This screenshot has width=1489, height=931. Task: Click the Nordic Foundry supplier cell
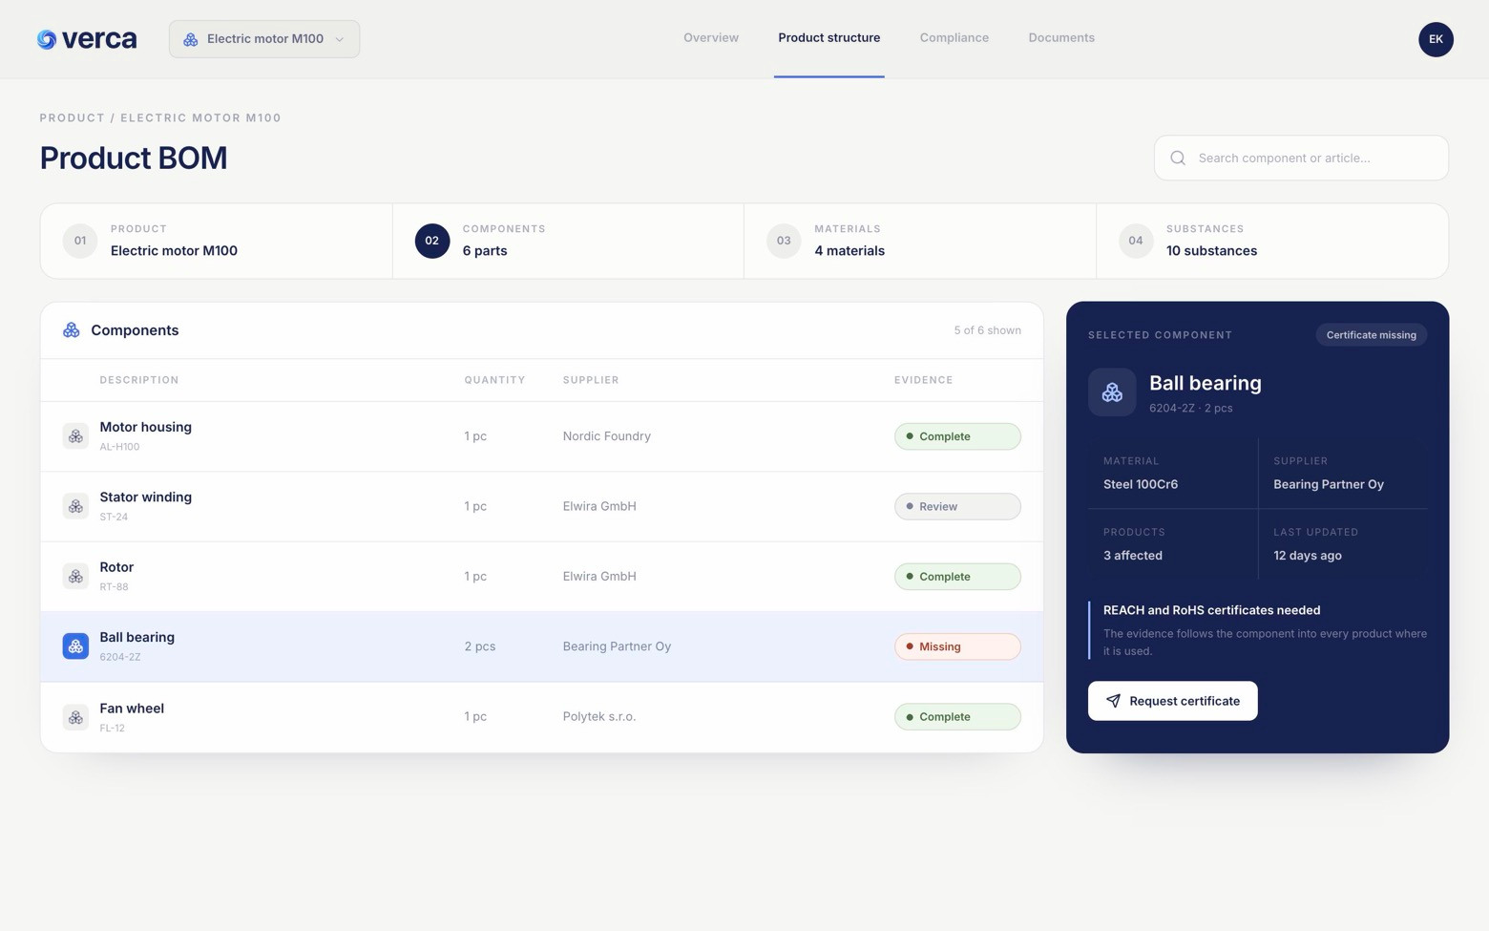tap(606, 436)
